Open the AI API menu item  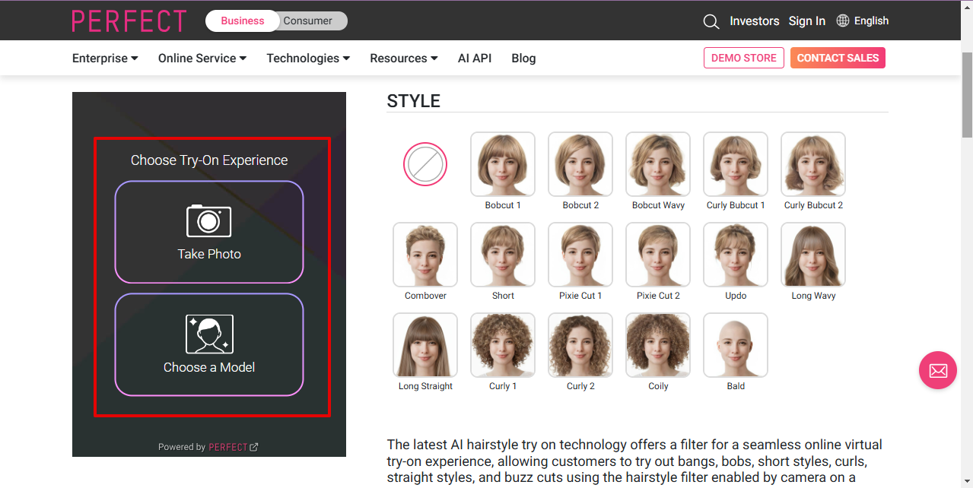point(475,59)
